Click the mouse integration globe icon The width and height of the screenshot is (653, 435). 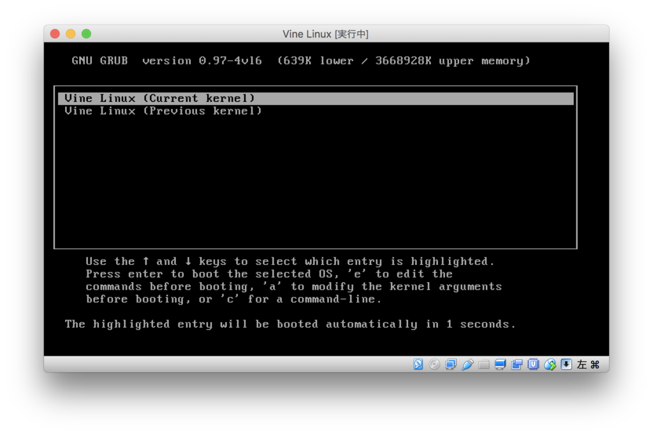(550, 364)
